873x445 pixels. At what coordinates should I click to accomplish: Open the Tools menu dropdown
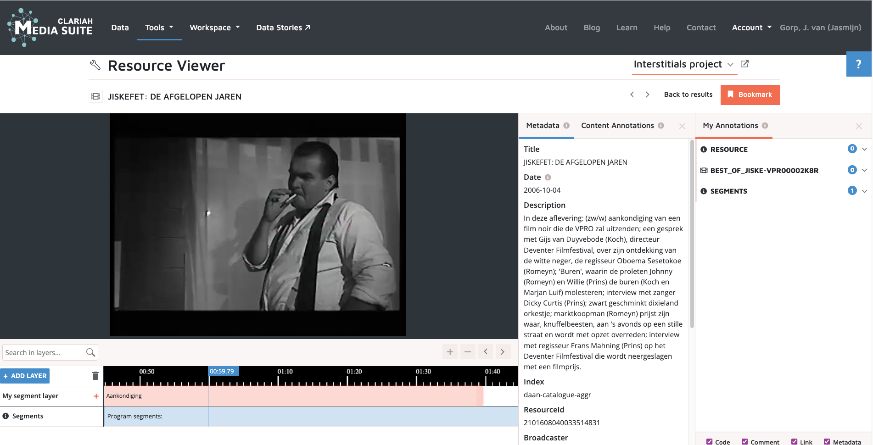pyautogui.click(x=159, y=28)
